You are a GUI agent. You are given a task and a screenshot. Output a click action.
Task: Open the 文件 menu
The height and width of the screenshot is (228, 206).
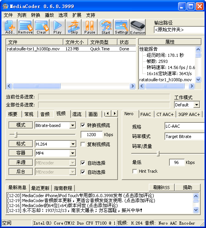point(8,15)
